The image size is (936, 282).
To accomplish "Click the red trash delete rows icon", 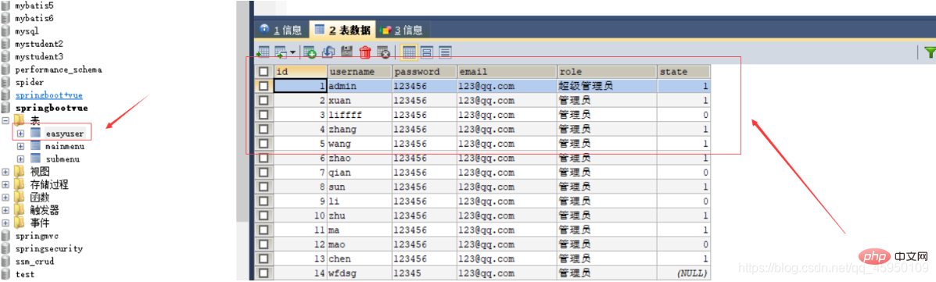I will pos(365,52).
